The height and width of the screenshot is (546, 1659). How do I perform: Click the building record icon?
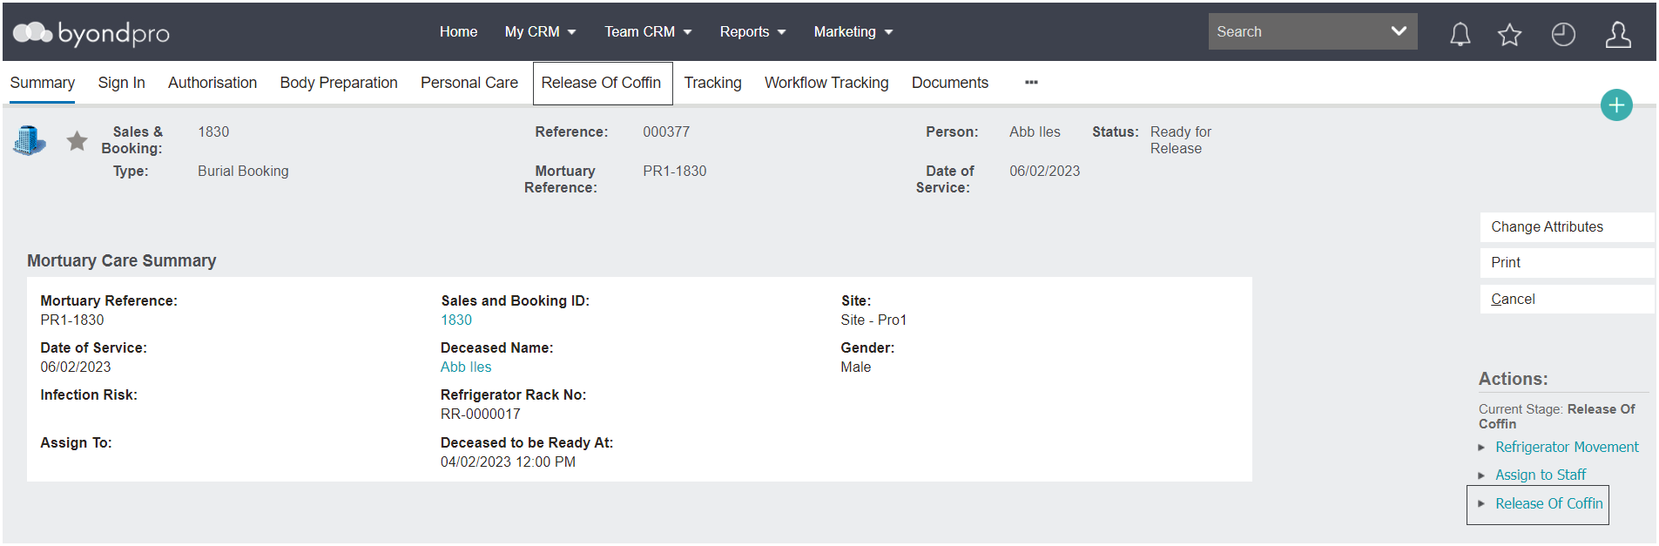pos(30,140)
